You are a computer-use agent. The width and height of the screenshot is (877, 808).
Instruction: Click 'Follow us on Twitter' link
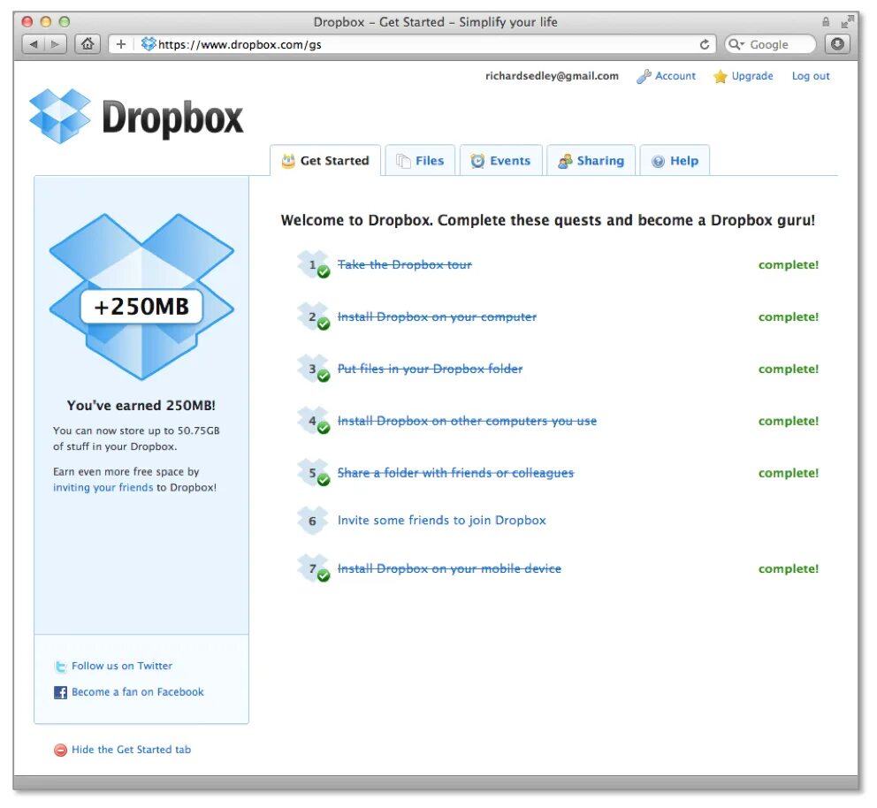click(x=122, y=666)
